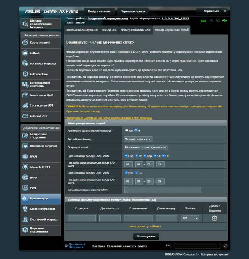Select 'Так' radio to enable filter
The height and width of the screenshot is (259, 249).
126,130
